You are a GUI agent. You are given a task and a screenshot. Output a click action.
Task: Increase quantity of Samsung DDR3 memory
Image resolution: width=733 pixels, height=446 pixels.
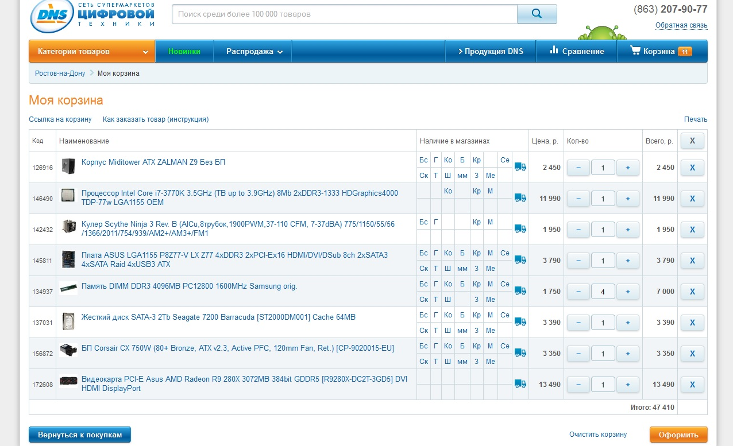click(628, 292)
